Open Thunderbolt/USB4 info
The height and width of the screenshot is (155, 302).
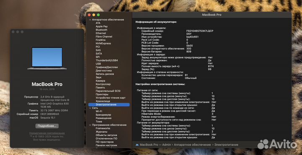coord(107,60)
